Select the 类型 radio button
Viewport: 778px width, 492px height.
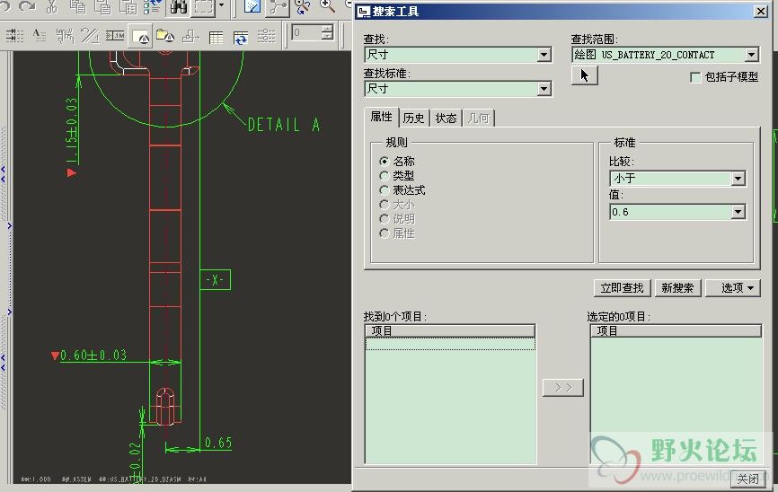(384, 176)
